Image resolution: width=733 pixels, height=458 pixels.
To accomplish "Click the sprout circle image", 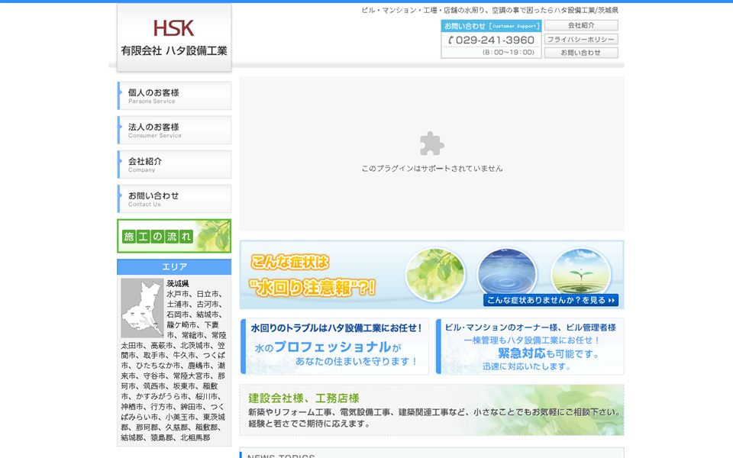I will click(x=580, y=273).
